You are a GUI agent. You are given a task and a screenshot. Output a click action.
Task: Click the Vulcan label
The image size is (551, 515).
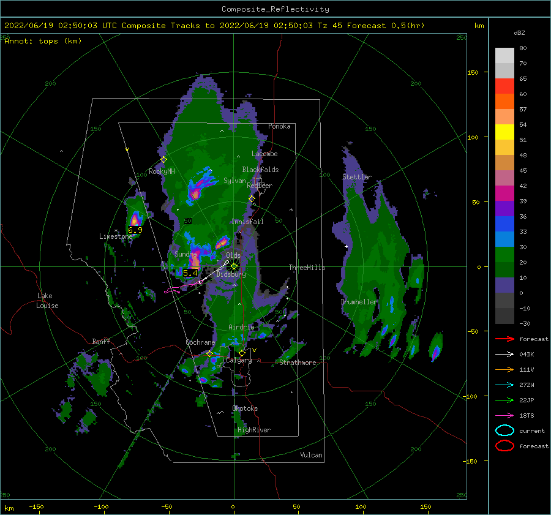[x=311, y=455]
